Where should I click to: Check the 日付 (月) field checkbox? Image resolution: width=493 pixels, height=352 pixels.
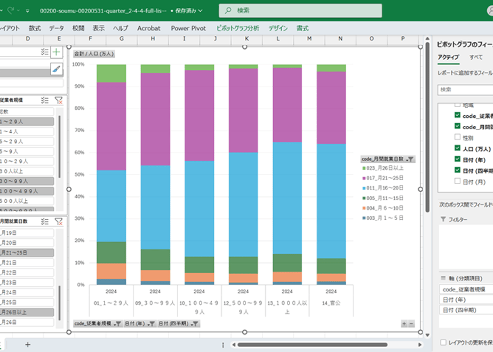click(457, 181)
